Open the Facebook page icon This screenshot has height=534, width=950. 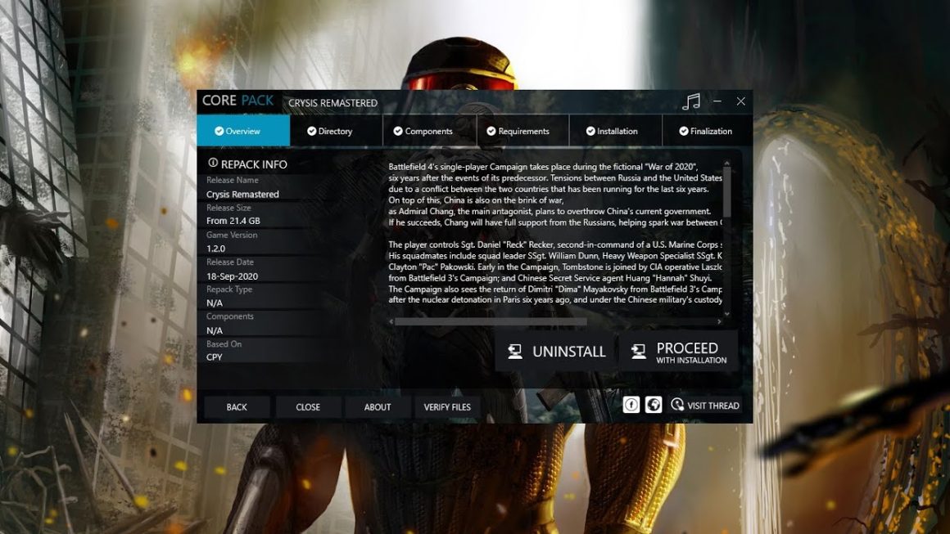click(631, 405)
